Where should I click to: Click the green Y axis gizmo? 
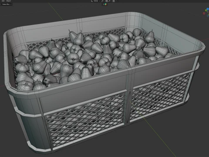coord(206,10)
